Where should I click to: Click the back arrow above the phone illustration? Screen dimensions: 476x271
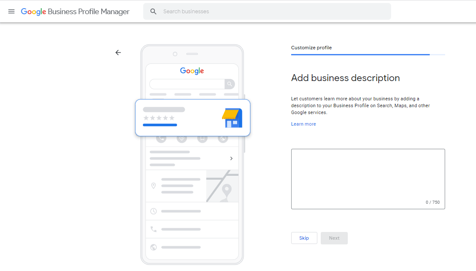pyautogui.click(x=118, y=52)
